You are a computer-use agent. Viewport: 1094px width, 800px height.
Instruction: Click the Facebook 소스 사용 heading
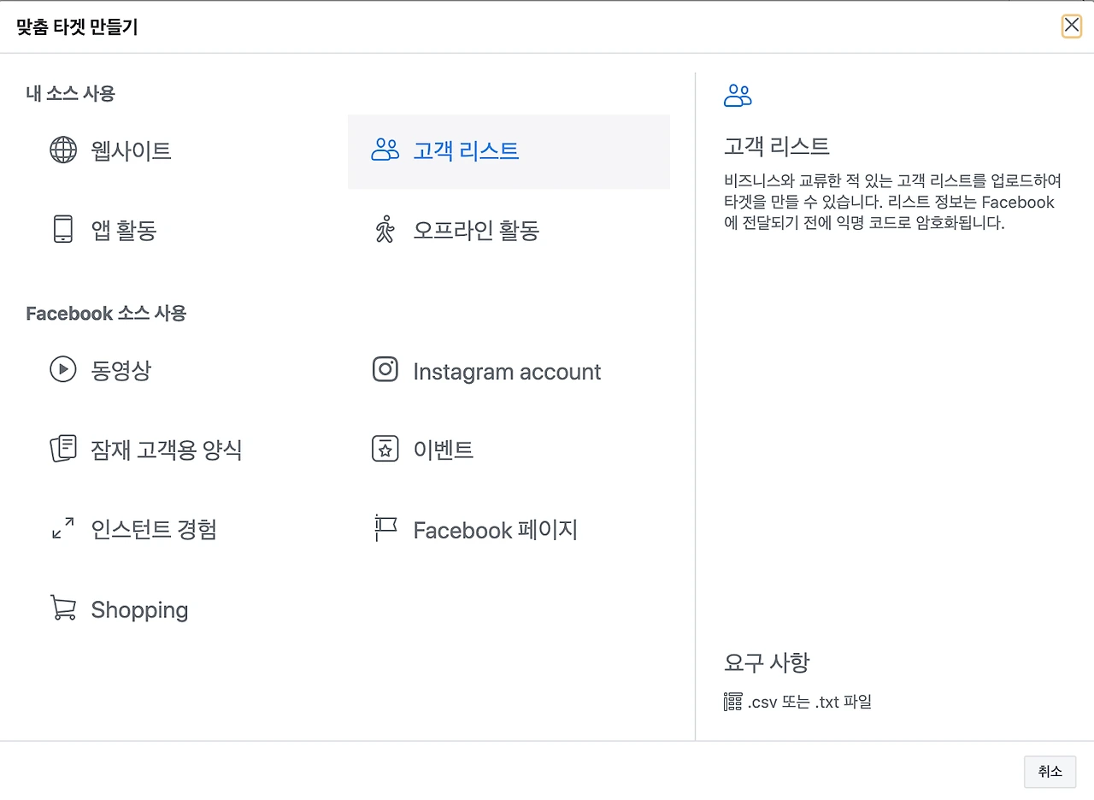pos(106,314)
